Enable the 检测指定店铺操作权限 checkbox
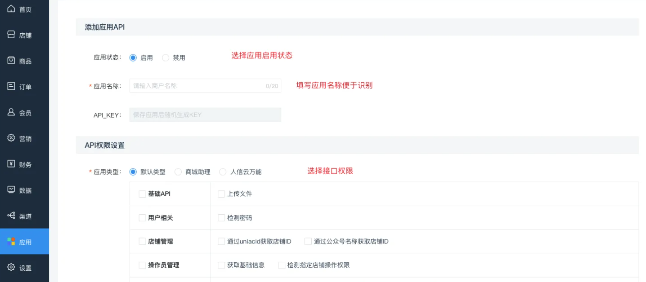 tap(281, 265)
